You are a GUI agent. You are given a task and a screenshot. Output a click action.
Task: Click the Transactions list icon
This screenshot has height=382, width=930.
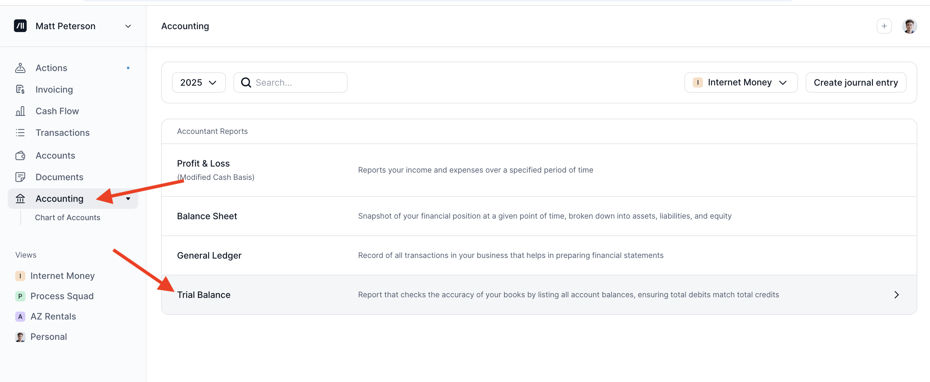coord(20,133)
